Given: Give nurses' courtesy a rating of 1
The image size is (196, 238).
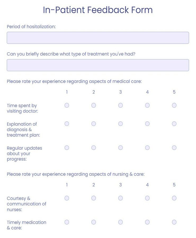Looking at the screenshot, I should 67,198.
